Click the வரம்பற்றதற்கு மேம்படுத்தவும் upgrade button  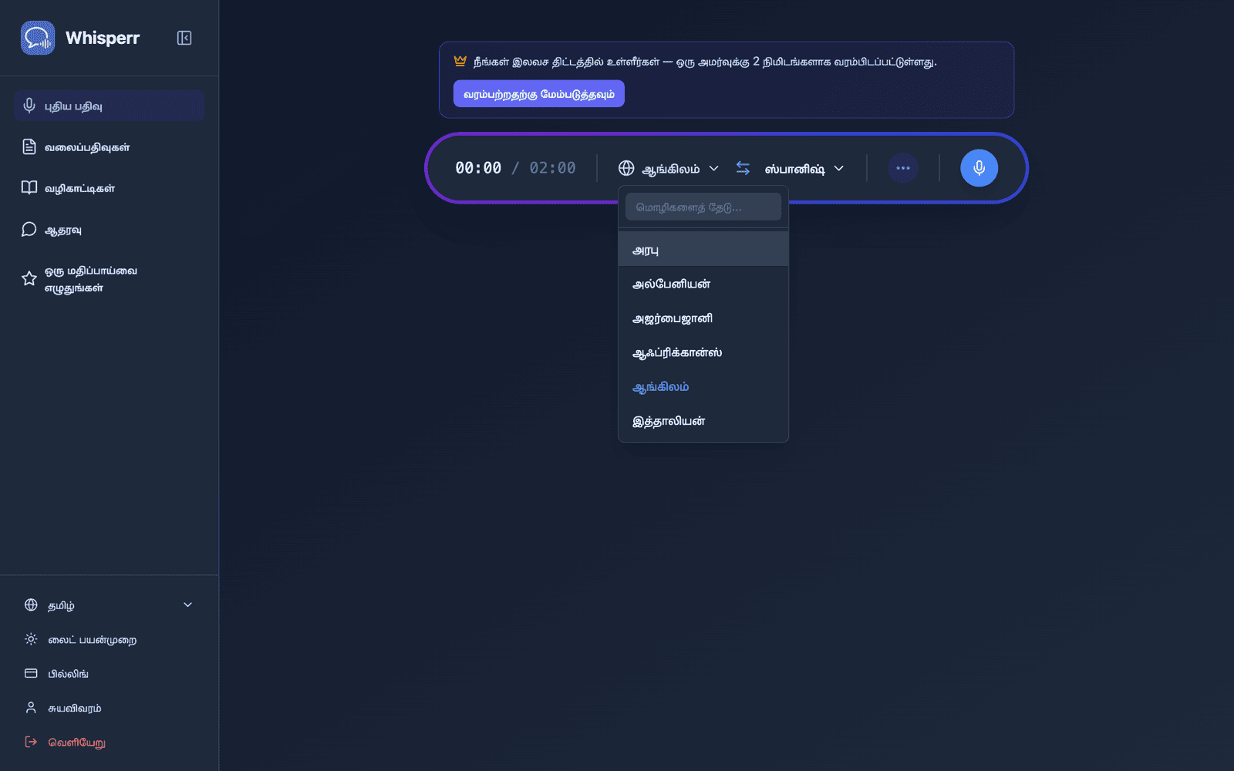coord(539,94)
